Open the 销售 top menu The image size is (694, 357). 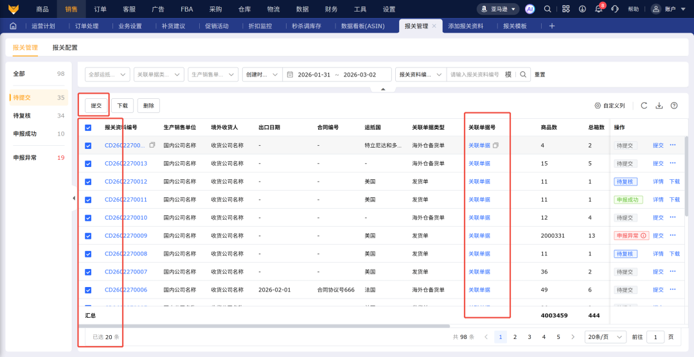(71, 9)
